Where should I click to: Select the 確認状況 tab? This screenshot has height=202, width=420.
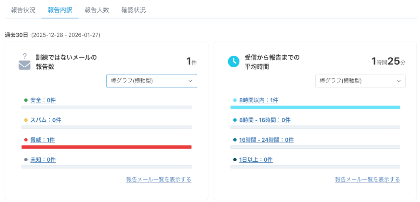[134, 10]
